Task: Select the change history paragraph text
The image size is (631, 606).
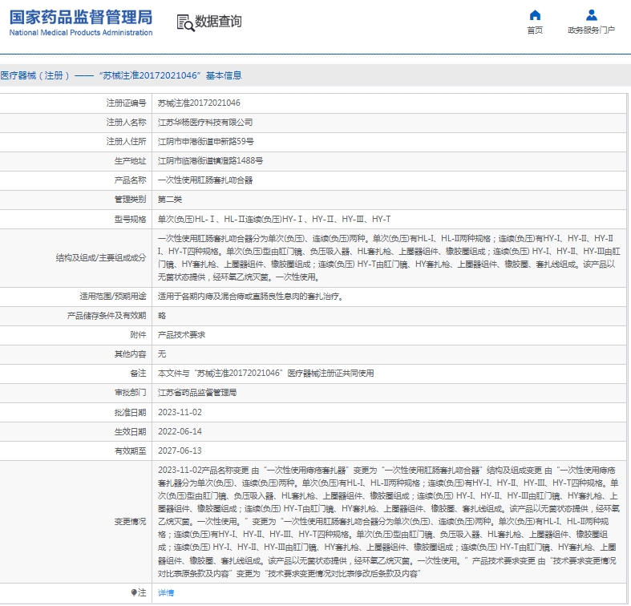Action: (389, 522)
